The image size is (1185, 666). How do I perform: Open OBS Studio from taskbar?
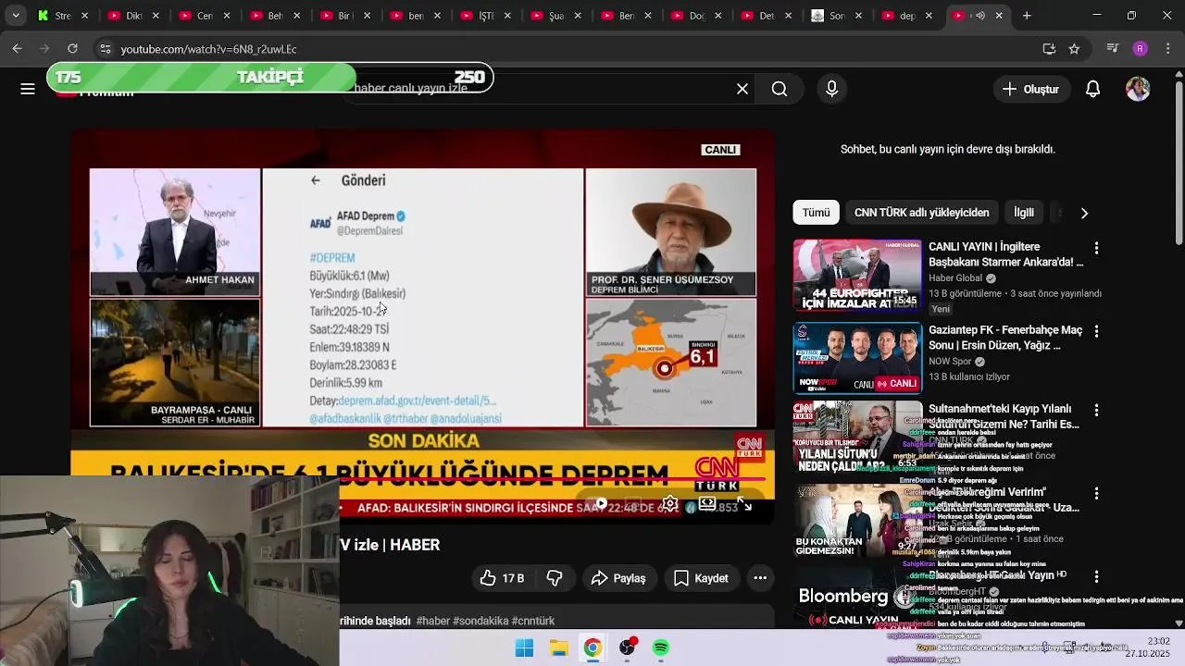click(628, 647)
